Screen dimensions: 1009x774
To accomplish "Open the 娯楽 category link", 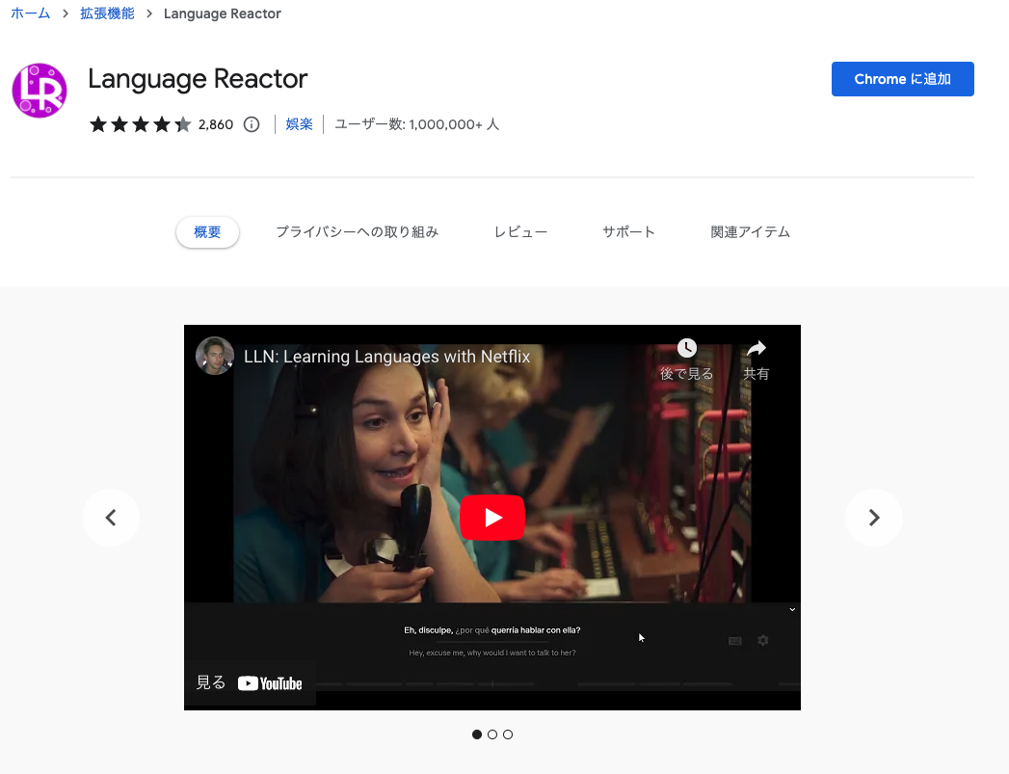I will click(x=299, y=124).
